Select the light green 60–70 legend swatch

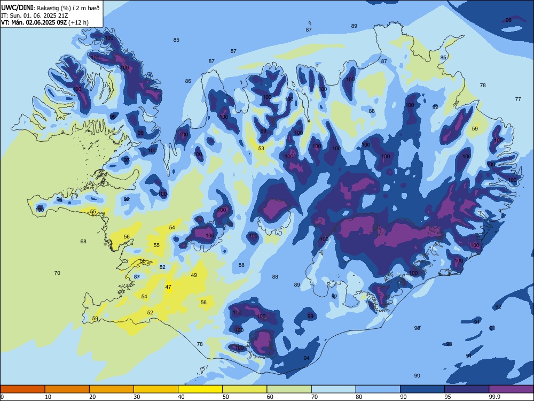(289, 389)
